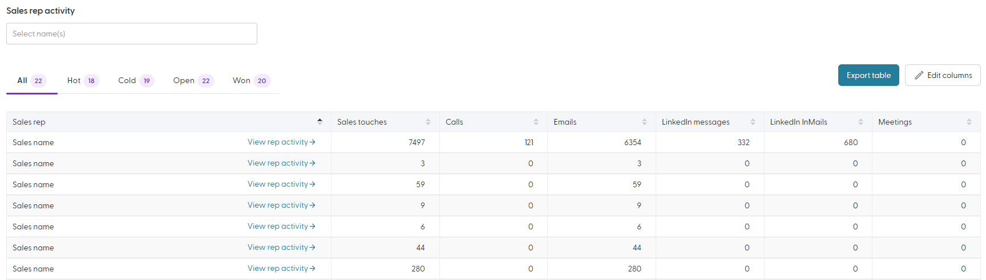The width and height of the screenshot is (986, 280).
Task: Click the LinkedIn messages header label
Action: pos(696,122)
